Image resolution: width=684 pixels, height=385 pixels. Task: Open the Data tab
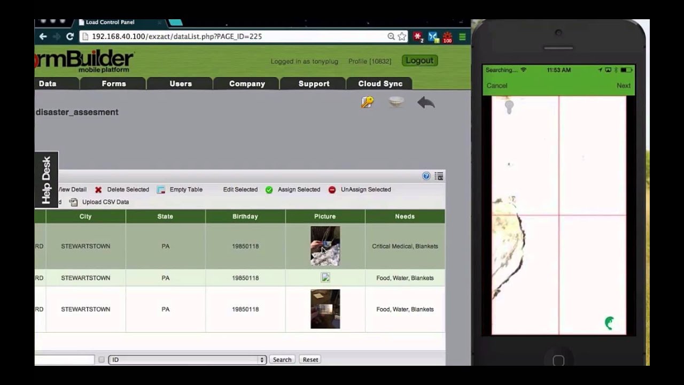pyautogui.click(x=48, y=83)
